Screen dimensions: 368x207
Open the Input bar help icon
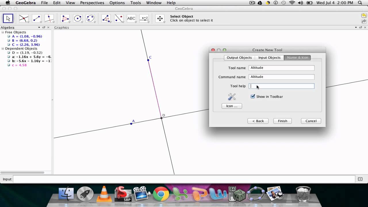click(x=360, y=179)
